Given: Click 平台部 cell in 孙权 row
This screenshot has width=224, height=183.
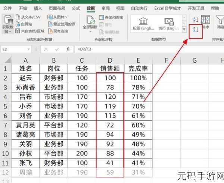Looking at the screenshot, I should pyautogui.click(x=54, y=154).
